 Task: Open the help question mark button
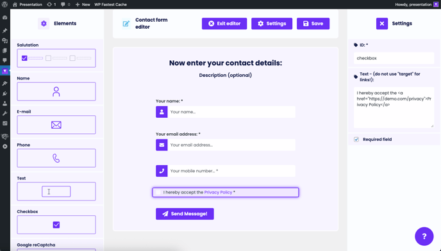click(424, 236)
